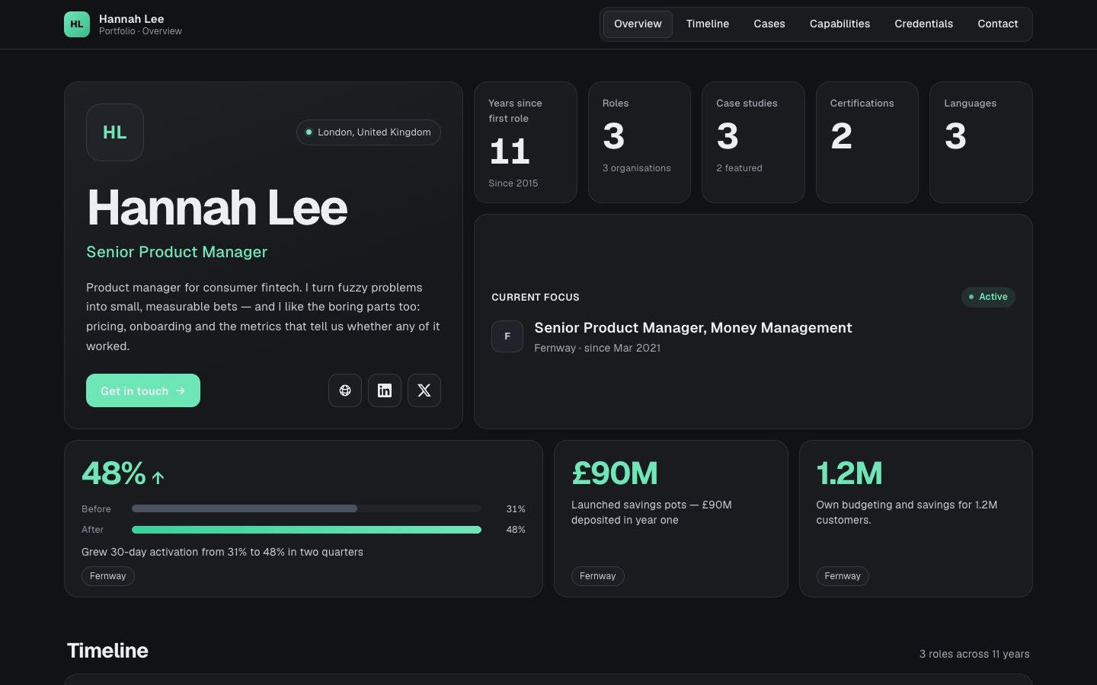Jump to the Contact section
The image size is (1097, 685).
tap(998, 24)
